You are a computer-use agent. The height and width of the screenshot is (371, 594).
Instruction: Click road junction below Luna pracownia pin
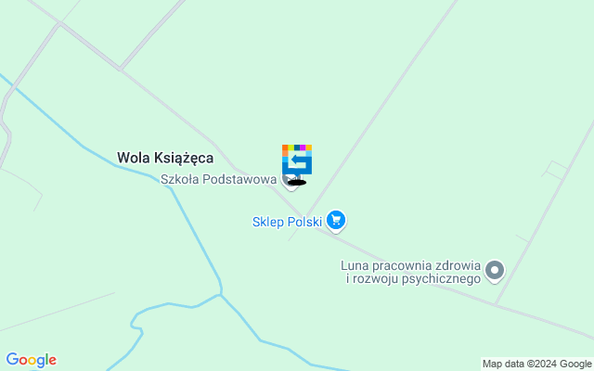tap(495, 304)
